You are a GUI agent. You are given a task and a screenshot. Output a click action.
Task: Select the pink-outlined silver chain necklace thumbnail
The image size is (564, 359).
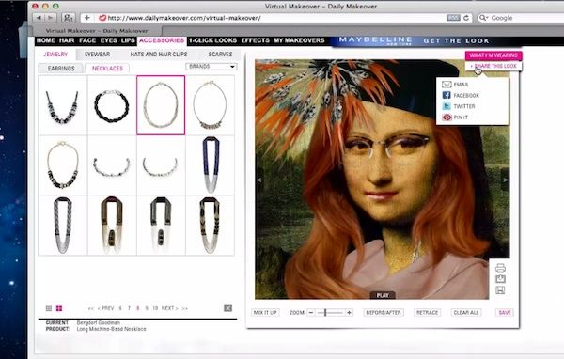[161, 105]
